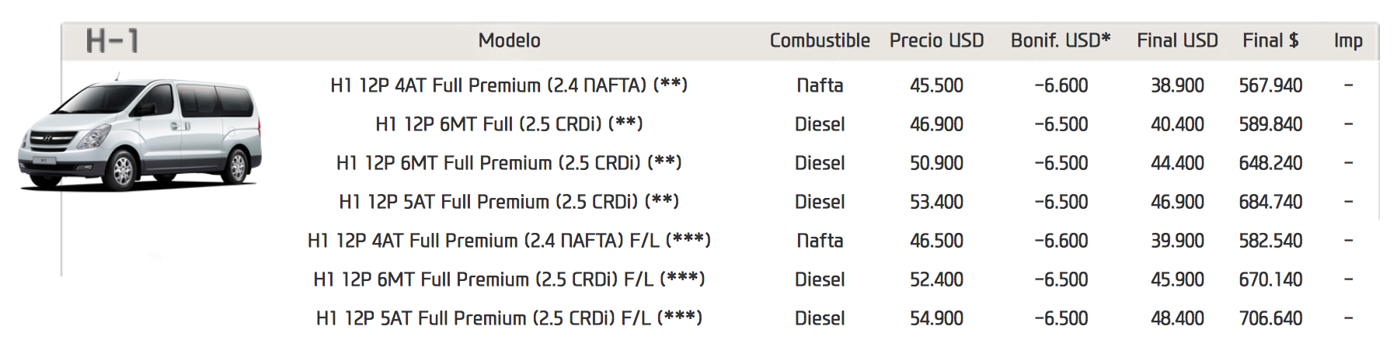Viewport: 1397px width, 354px height.
Task: Click the Combustible column header
Action: 819,41
